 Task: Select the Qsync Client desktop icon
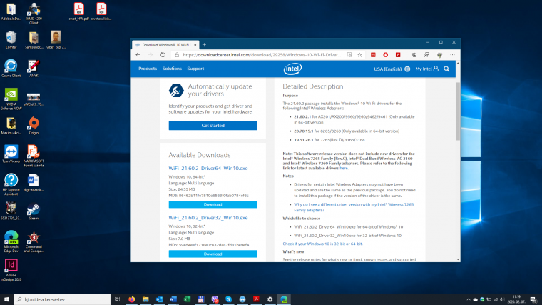pos(11,68)
